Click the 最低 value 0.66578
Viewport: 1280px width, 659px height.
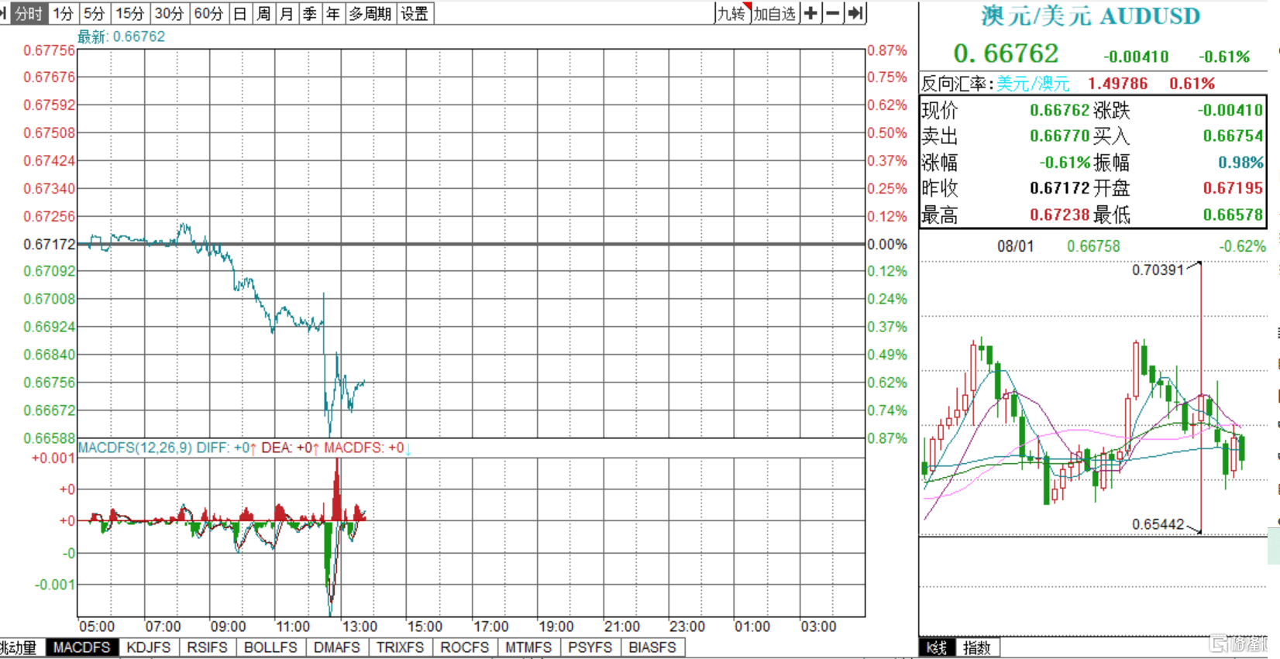pos(1233,215)
